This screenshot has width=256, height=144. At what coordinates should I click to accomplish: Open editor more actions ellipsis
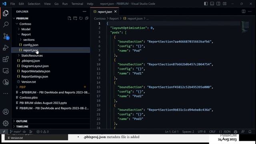250,12
